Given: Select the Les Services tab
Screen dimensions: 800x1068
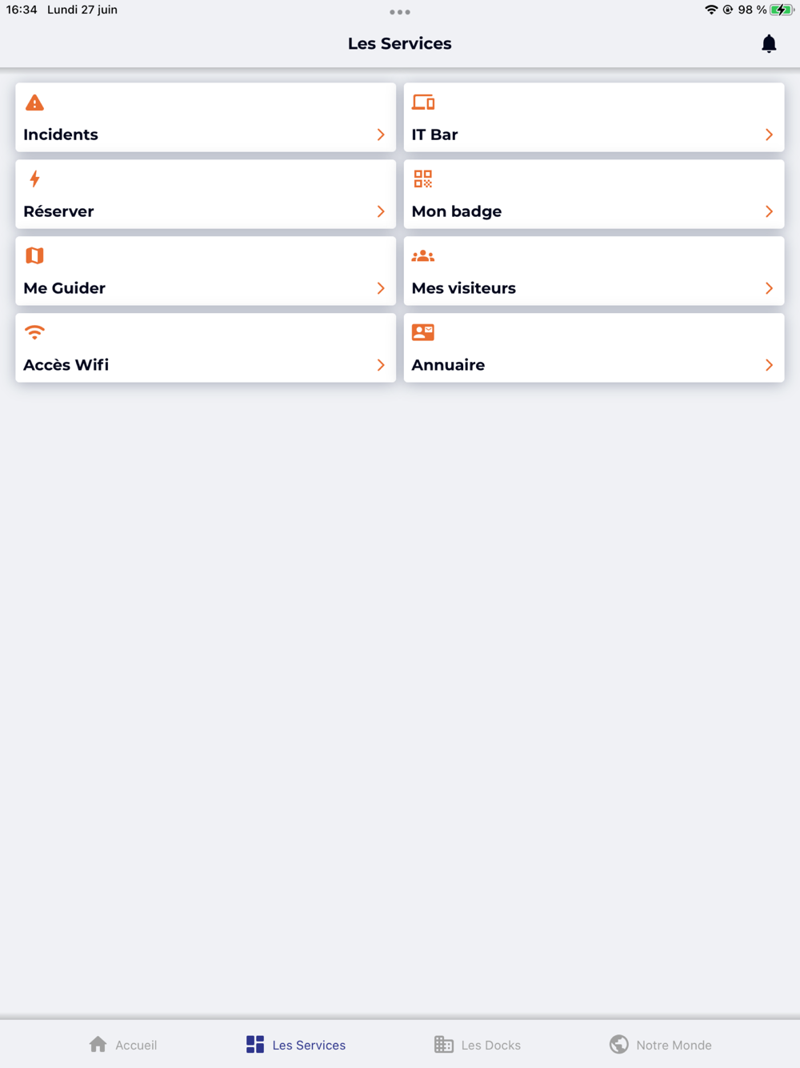Looking at the screenshot, I should tap(296, 1045).
